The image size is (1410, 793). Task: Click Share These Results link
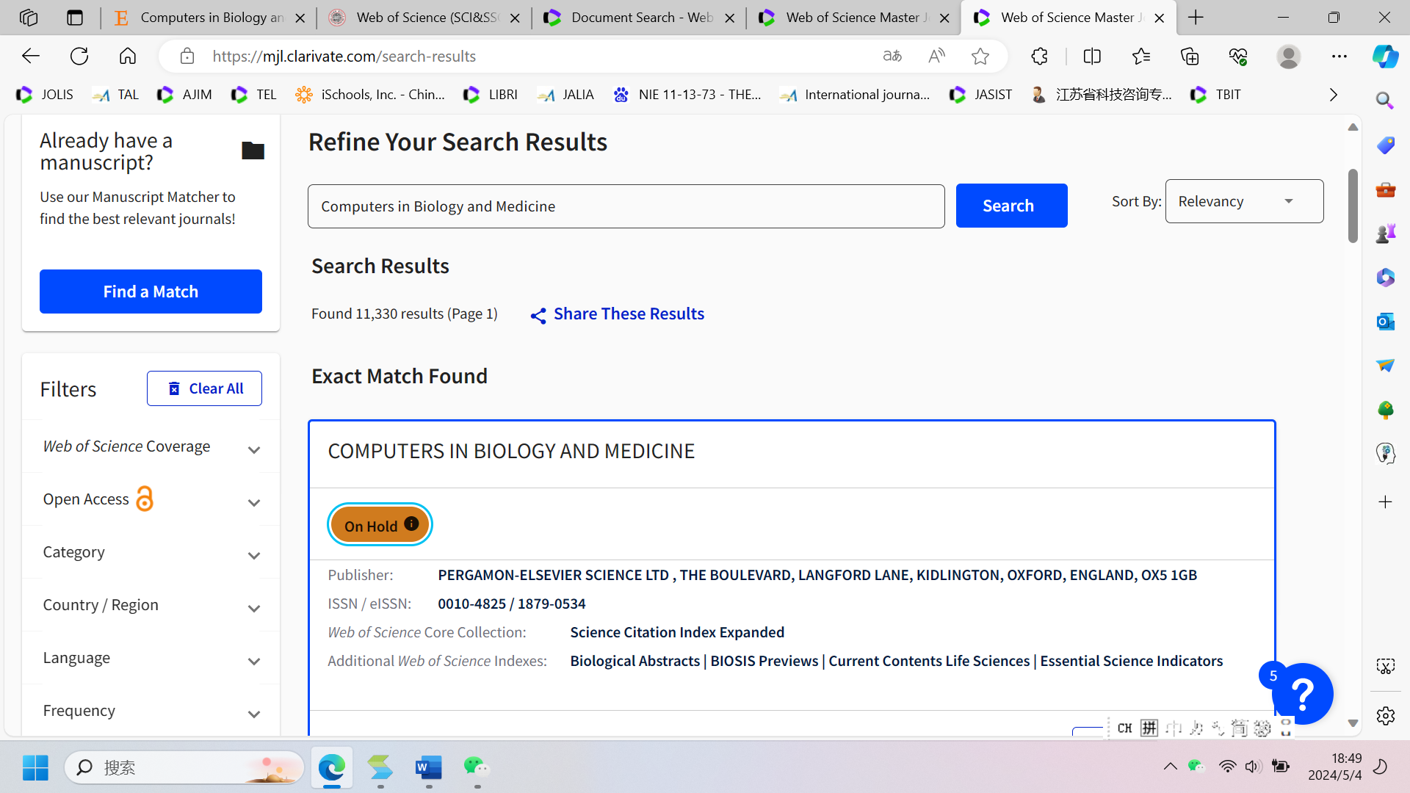coord(617,314)
